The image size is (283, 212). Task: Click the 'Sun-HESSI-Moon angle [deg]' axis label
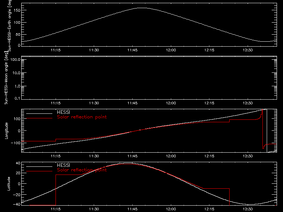coord(6,78)
